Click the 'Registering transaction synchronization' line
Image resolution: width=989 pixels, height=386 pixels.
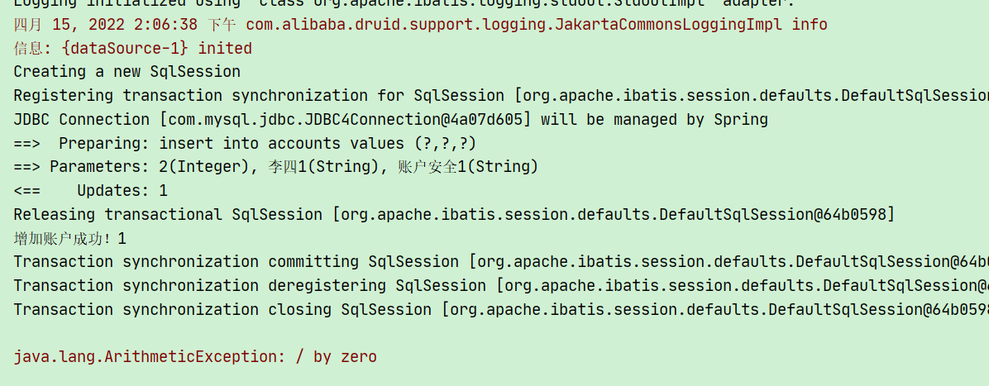[501, 95]
